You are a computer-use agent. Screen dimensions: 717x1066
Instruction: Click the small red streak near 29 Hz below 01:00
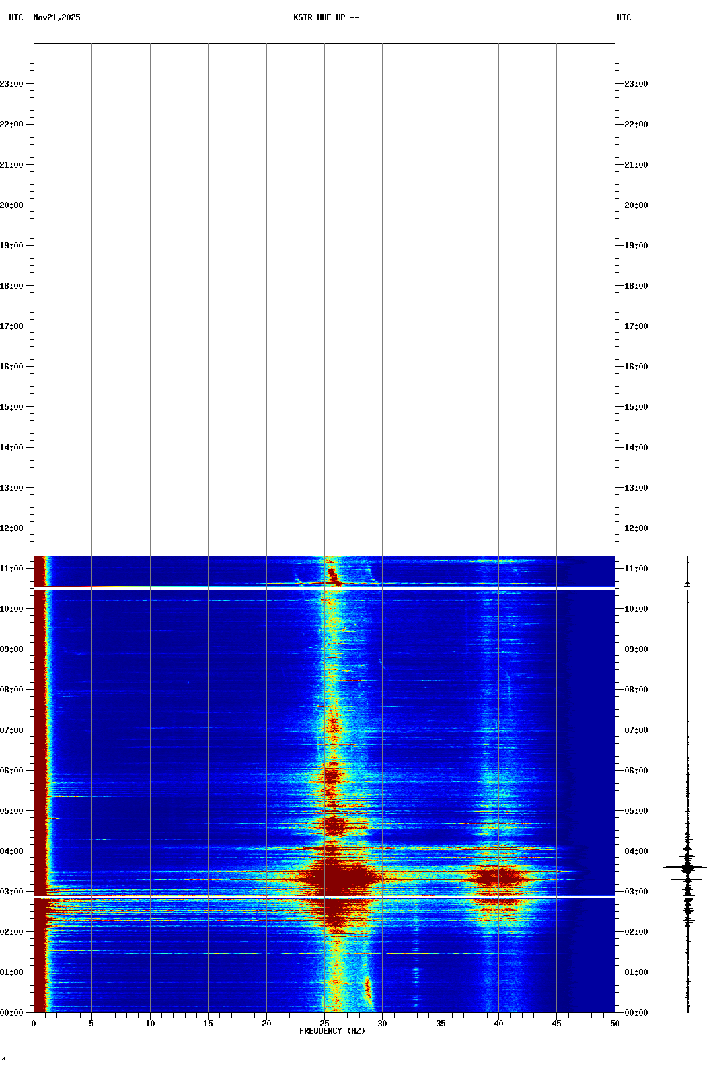click(x=368, y=987)
